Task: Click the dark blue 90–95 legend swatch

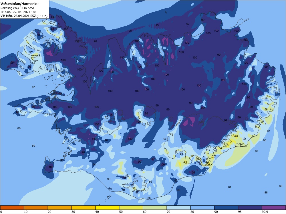Action: [x=226, y=208]
